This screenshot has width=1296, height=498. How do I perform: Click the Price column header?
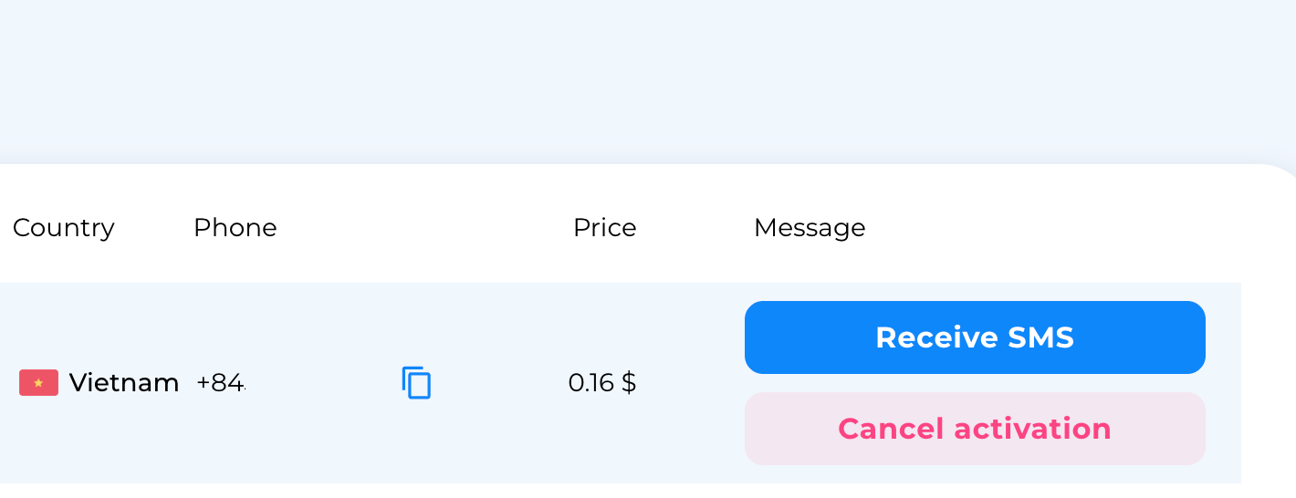(x=604, y=227)
